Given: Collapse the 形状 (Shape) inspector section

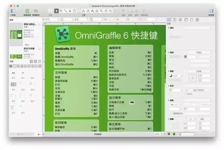Looking at the screenshot, I should tap(169, 86).
